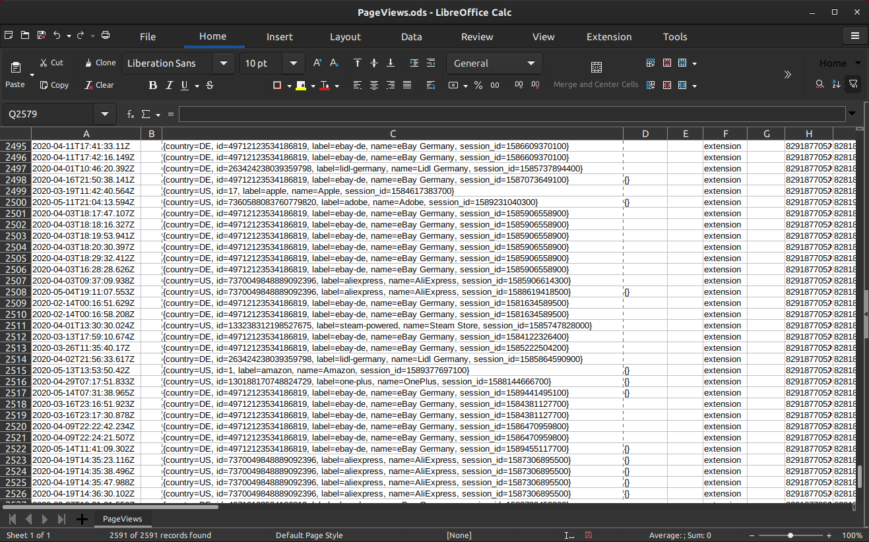Add a new sheet with the plus button

coord(82,519)
